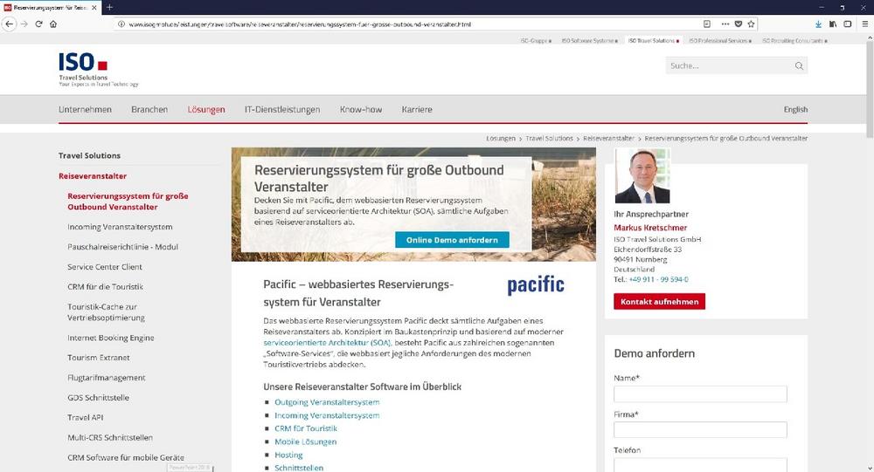This screenshot has width=874, height=472.
Task: Click the Kontakt aufnehmen button
Action: (x=659, y=302)
